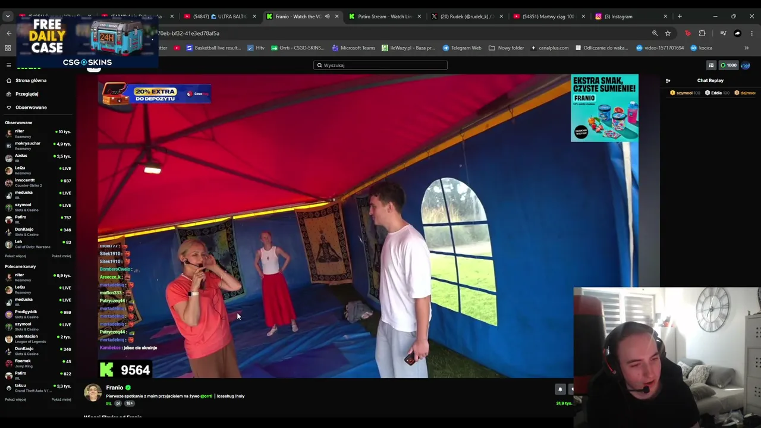Select Eddie in chat leaderboard
Screen dimensions: 761x428
pyautogui.click(x=718, y=93)
